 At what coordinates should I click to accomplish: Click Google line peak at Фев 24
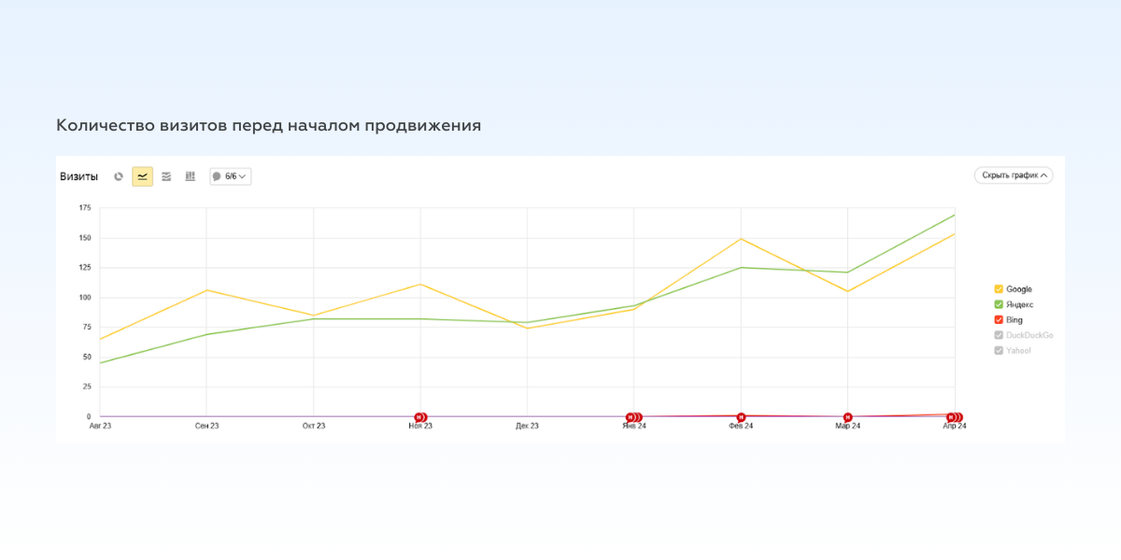[741, 239]
